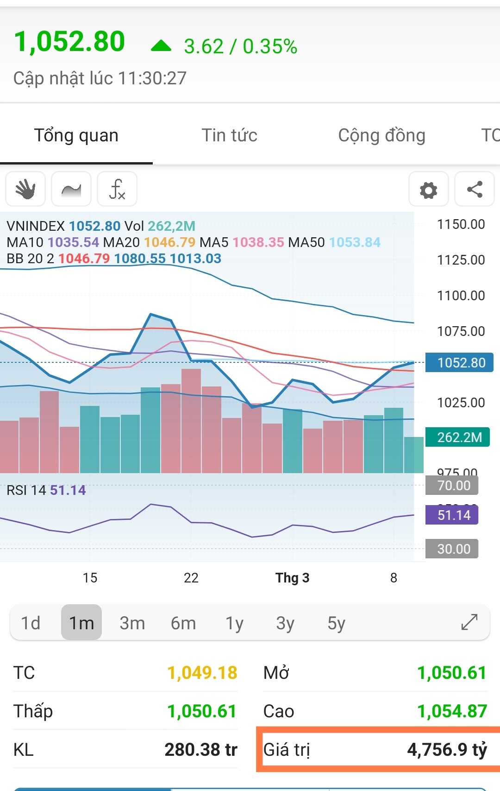Image resolution: width=500 pixels, height=791 pixels.
Task: Click the 262.2M volume axis label
Action: point(457,437)
